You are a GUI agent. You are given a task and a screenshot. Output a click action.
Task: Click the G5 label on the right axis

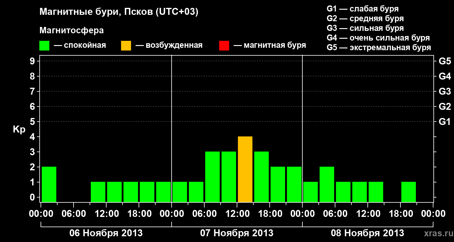click(x=445, y=61)
